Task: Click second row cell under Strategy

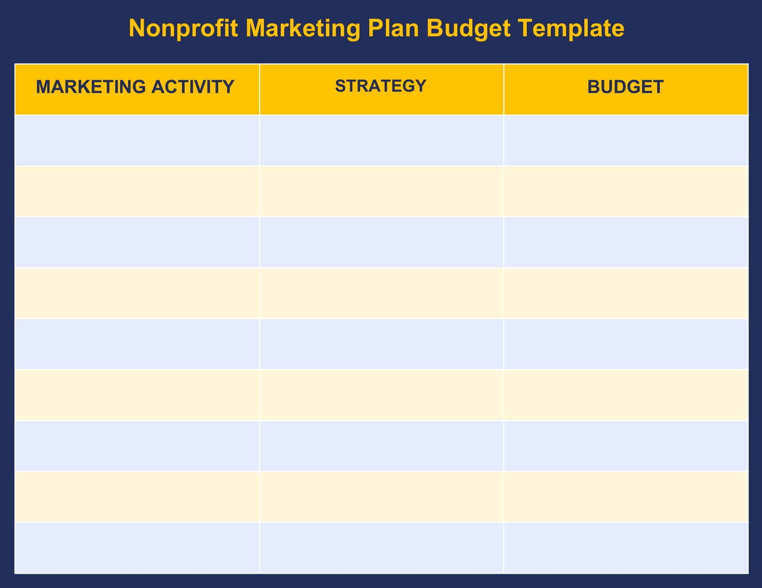Action: pyautogui.click(x=381, y=191)
